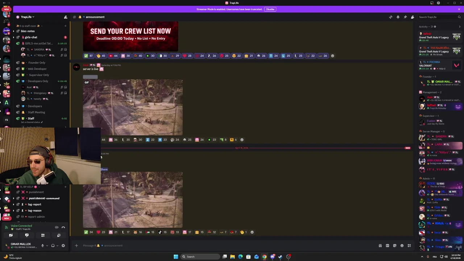Open the Threads icon in channel header
The image size is (464, 261).
tap(390, 17)
